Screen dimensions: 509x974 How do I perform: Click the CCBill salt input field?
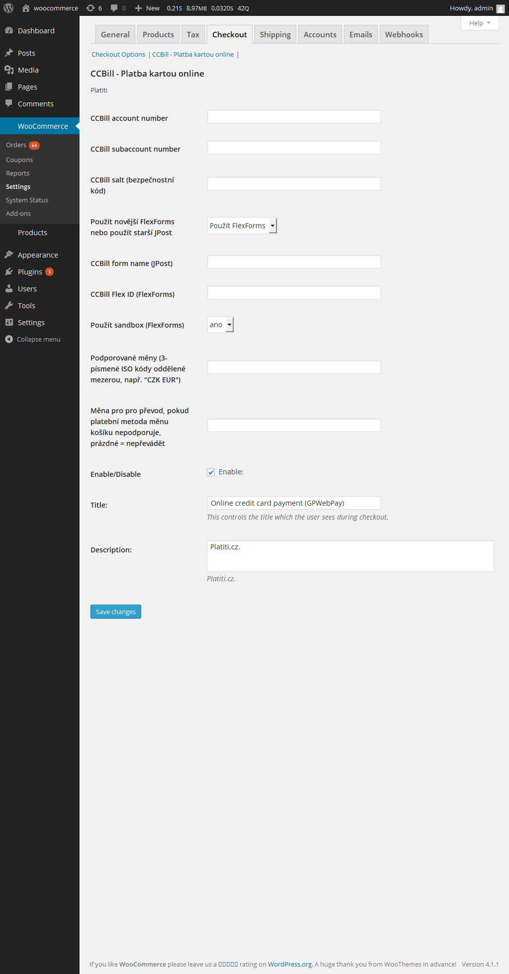[294, 184]
